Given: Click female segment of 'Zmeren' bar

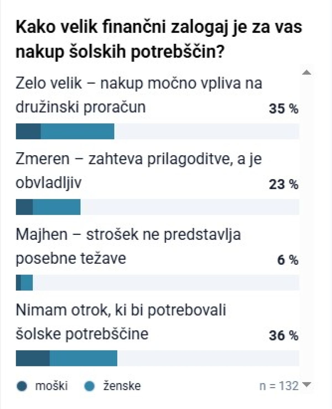Looking at the screenshot, I should [57, 207].
